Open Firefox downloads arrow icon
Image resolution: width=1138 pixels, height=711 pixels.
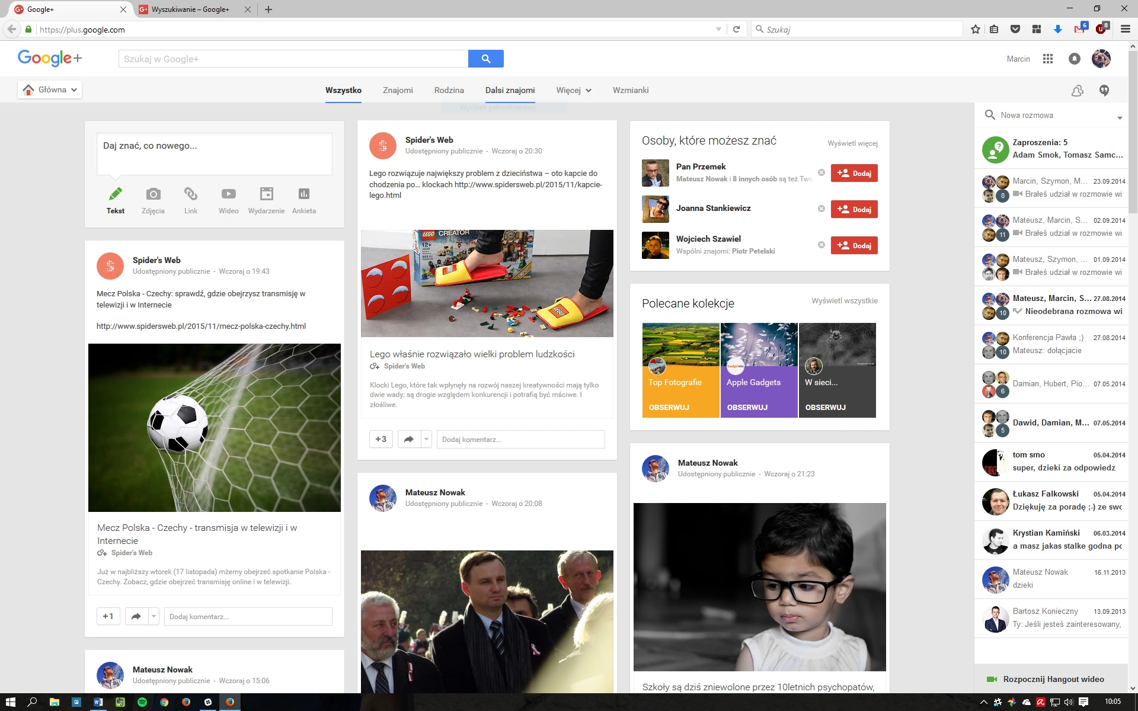[x=1058, y=29]
